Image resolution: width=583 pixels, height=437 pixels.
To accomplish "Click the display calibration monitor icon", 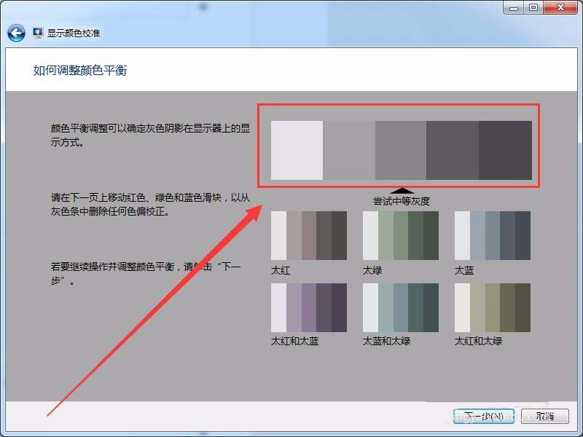I will pos(36,32).
